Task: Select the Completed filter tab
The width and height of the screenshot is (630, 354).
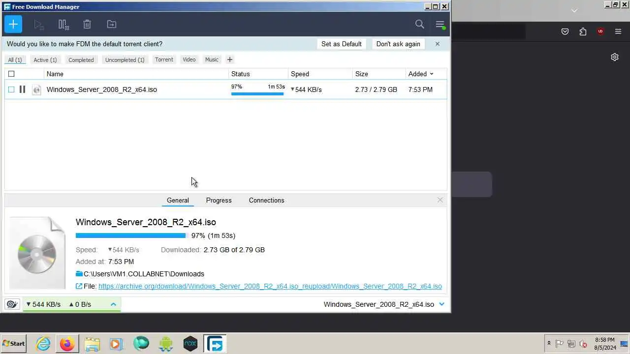Action: coord(81,59)
